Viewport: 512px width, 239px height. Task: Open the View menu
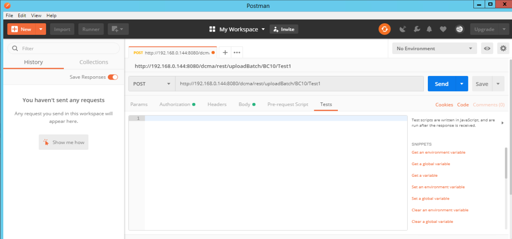pyautogui.click(x=36, y=15)
